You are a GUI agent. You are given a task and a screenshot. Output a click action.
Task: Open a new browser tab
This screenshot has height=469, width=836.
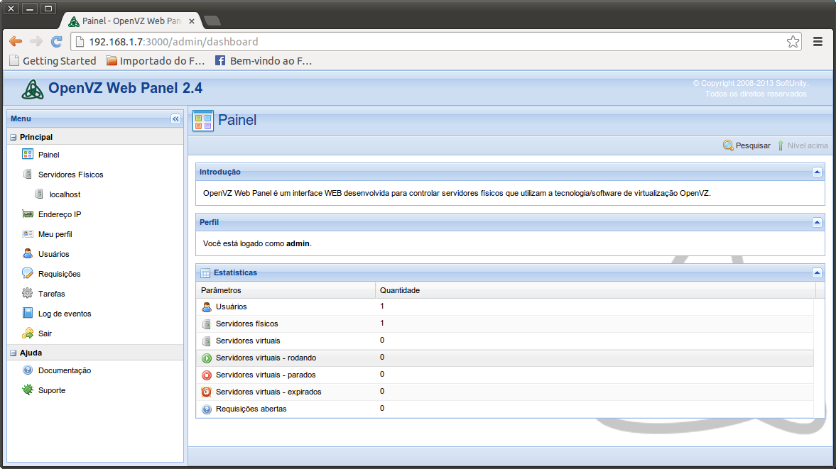pyautogui.click(x=212, y=21)
